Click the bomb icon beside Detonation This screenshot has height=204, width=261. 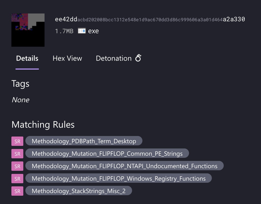(138, 58)
